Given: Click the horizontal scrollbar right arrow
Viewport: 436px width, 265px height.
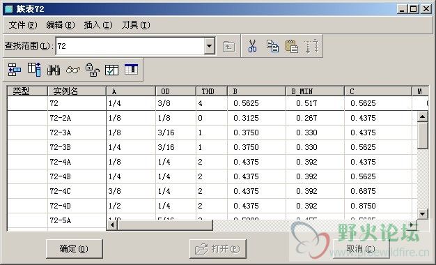Looking at the screenshot, I should tap(412, 225).
